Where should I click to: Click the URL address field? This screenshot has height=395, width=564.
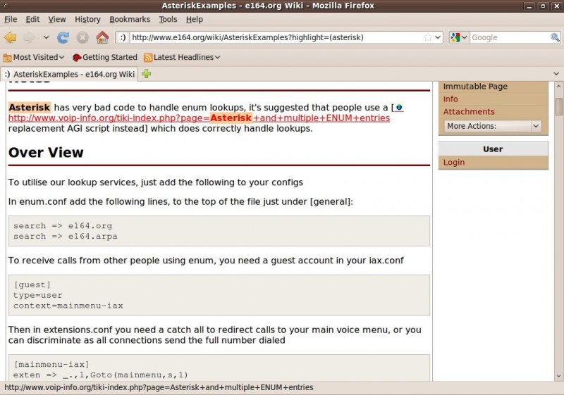coord(275,37)
